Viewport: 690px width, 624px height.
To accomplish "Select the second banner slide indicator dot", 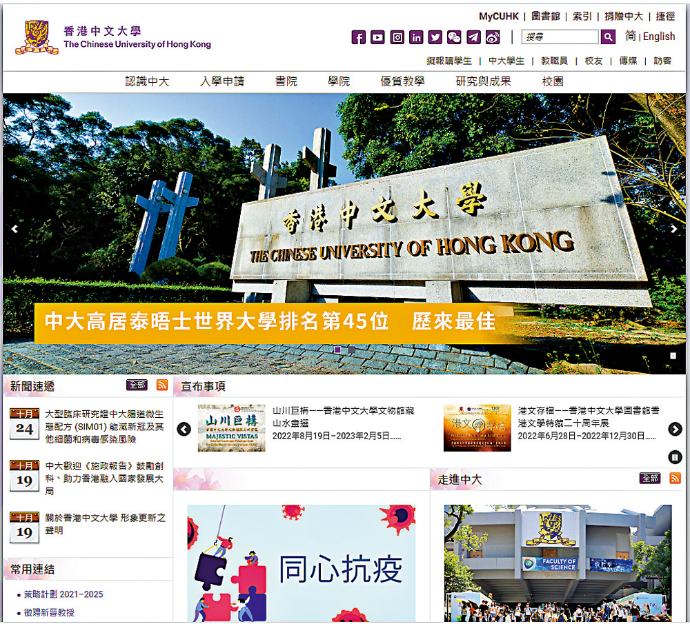I will click(x=352, y=350).
